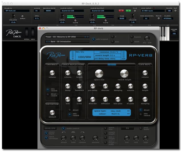181x152 pixels.
Task: Click the audio input LEVEL knob
Action: point(62,16)
